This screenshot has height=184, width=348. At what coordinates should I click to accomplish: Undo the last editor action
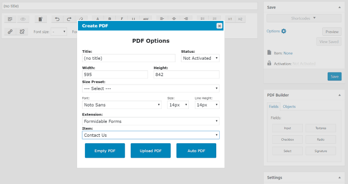(57, 19)
